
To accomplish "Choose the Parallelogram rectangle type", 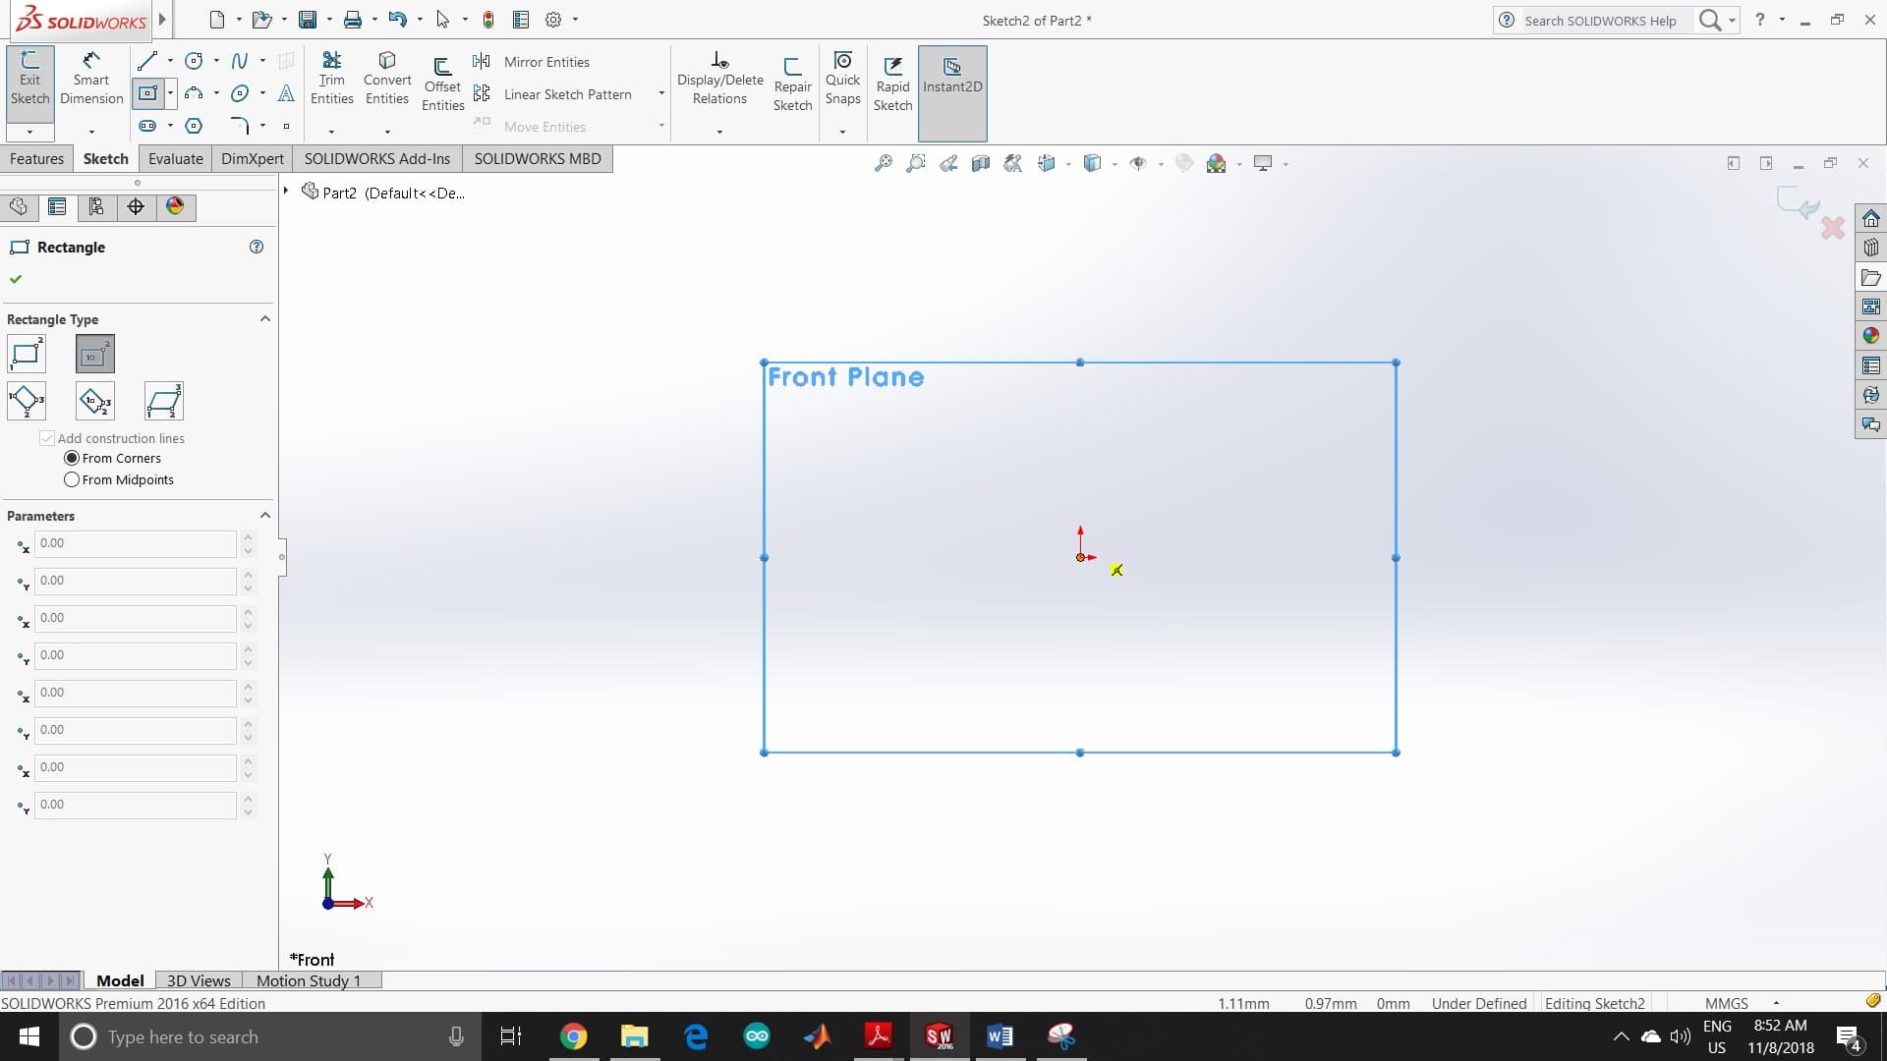I will (163, 401).
